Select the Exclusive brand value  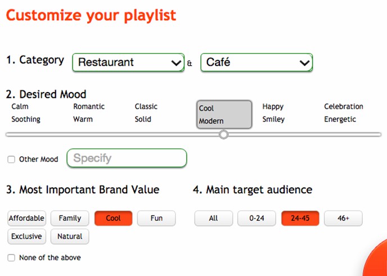pyautogui.click(x=26, y=237)
